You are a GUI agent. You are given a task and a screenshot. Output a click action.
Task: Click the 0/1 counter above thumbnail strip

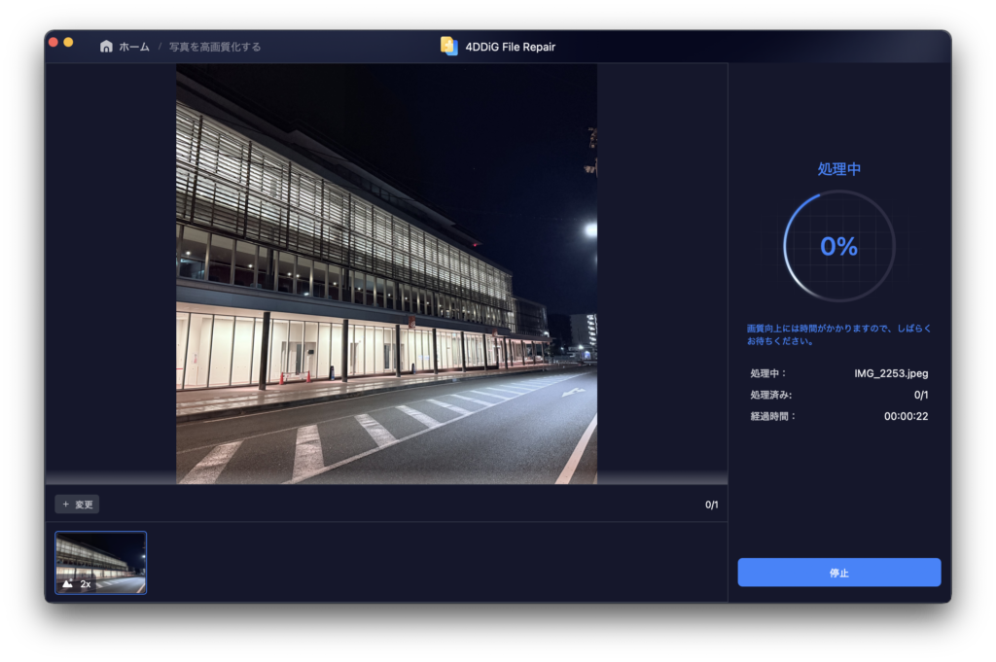click(711, 505)
